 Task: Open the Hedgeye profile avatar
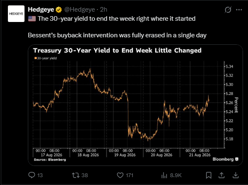16,14
